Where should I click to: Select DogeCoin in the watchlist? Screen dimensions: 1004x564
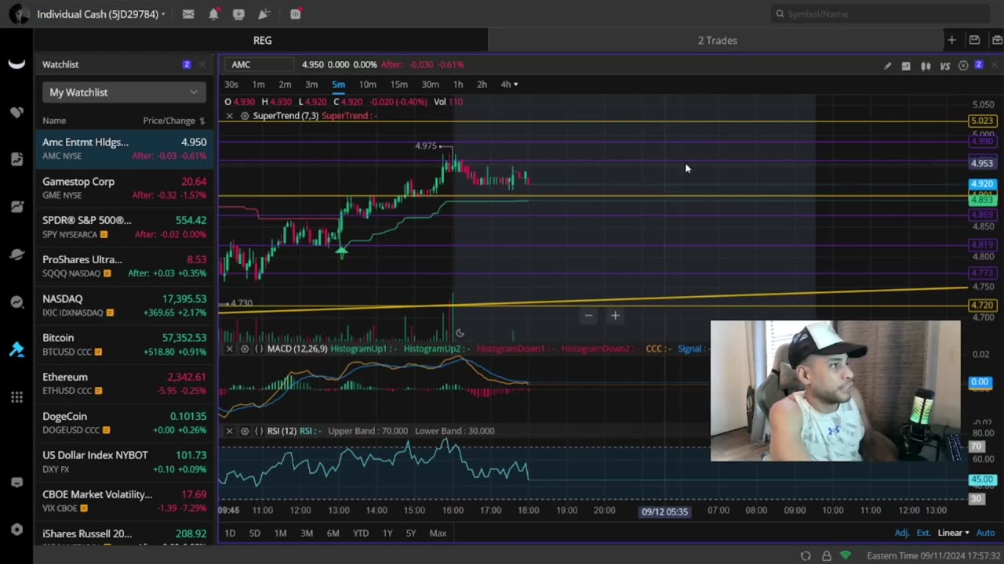(x=125, y=423)
